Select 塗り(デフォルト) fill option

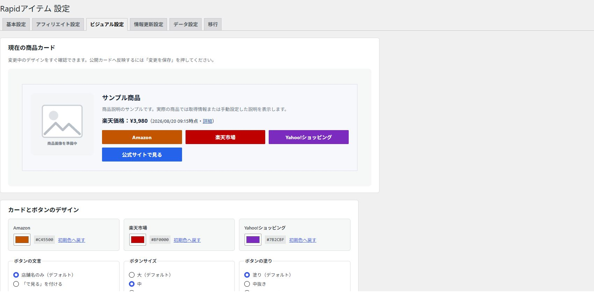(247, 275)
